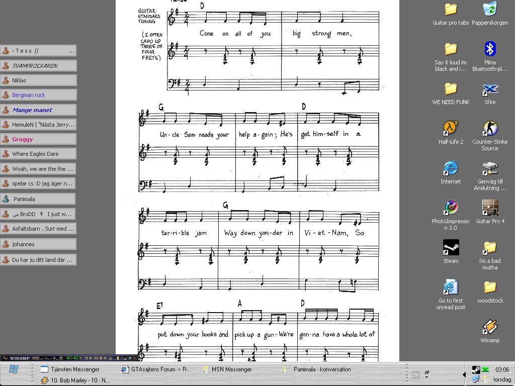
Task: Launch PhotoImpression 3.0 shortcut
Action: click(x=451, y=216)
